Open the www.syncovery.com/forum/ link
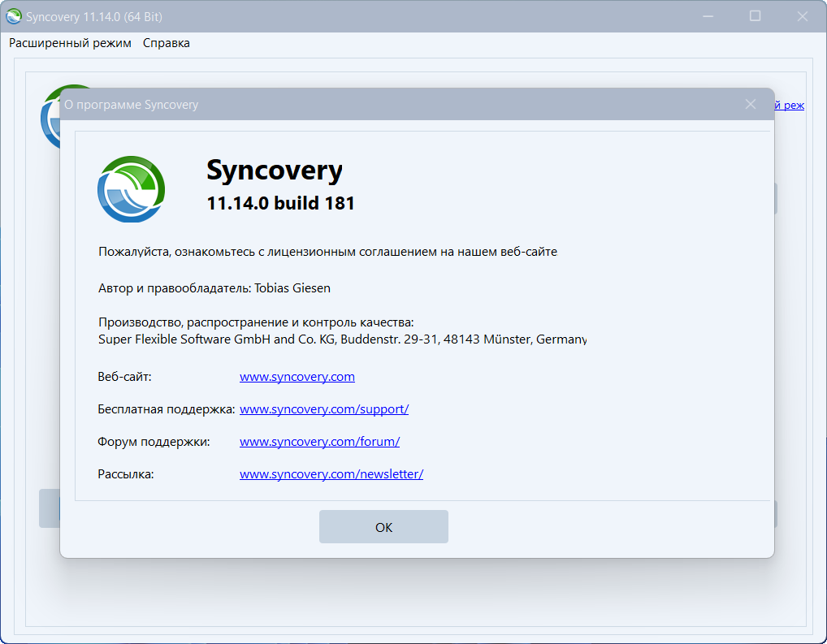The image size is (827, 644). (319, 442)
